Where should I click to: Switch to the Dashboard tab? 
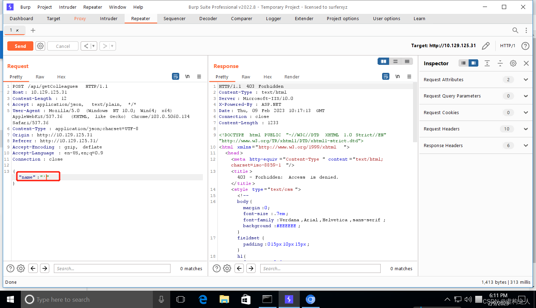click(22, 19)
